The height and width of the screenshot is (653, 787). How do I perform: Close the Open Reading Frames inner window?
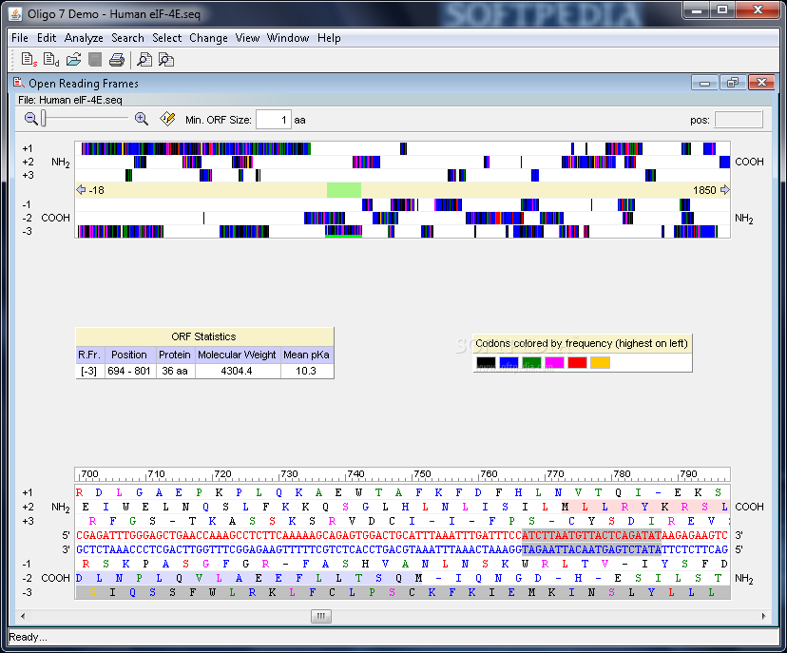(761, 83)
